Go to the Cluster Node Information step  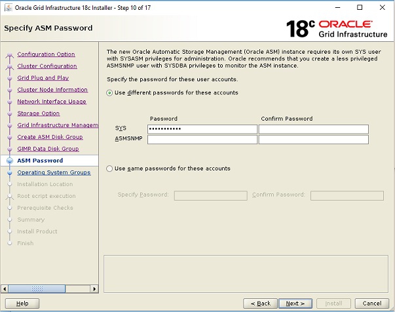click(52, 90)
